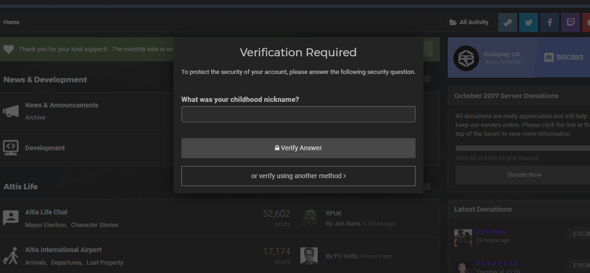Click the Donate Now button

click(x=524, y=174)
